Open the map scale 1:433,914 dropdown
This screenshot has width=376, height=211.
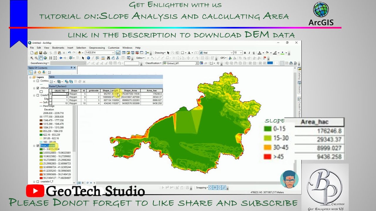113,53
